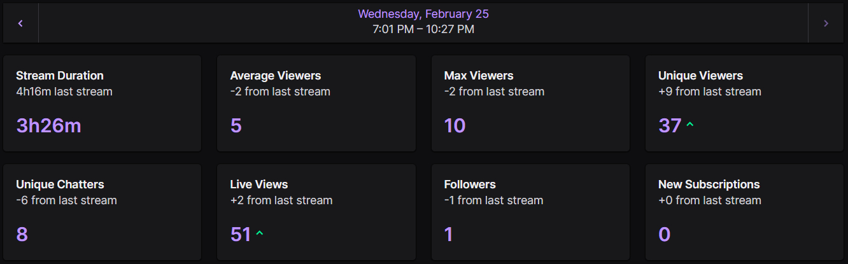The height and width of the screenshot is (264, 848).
Task: Select the Live Views stat card
Action: (x=316, y=212)
